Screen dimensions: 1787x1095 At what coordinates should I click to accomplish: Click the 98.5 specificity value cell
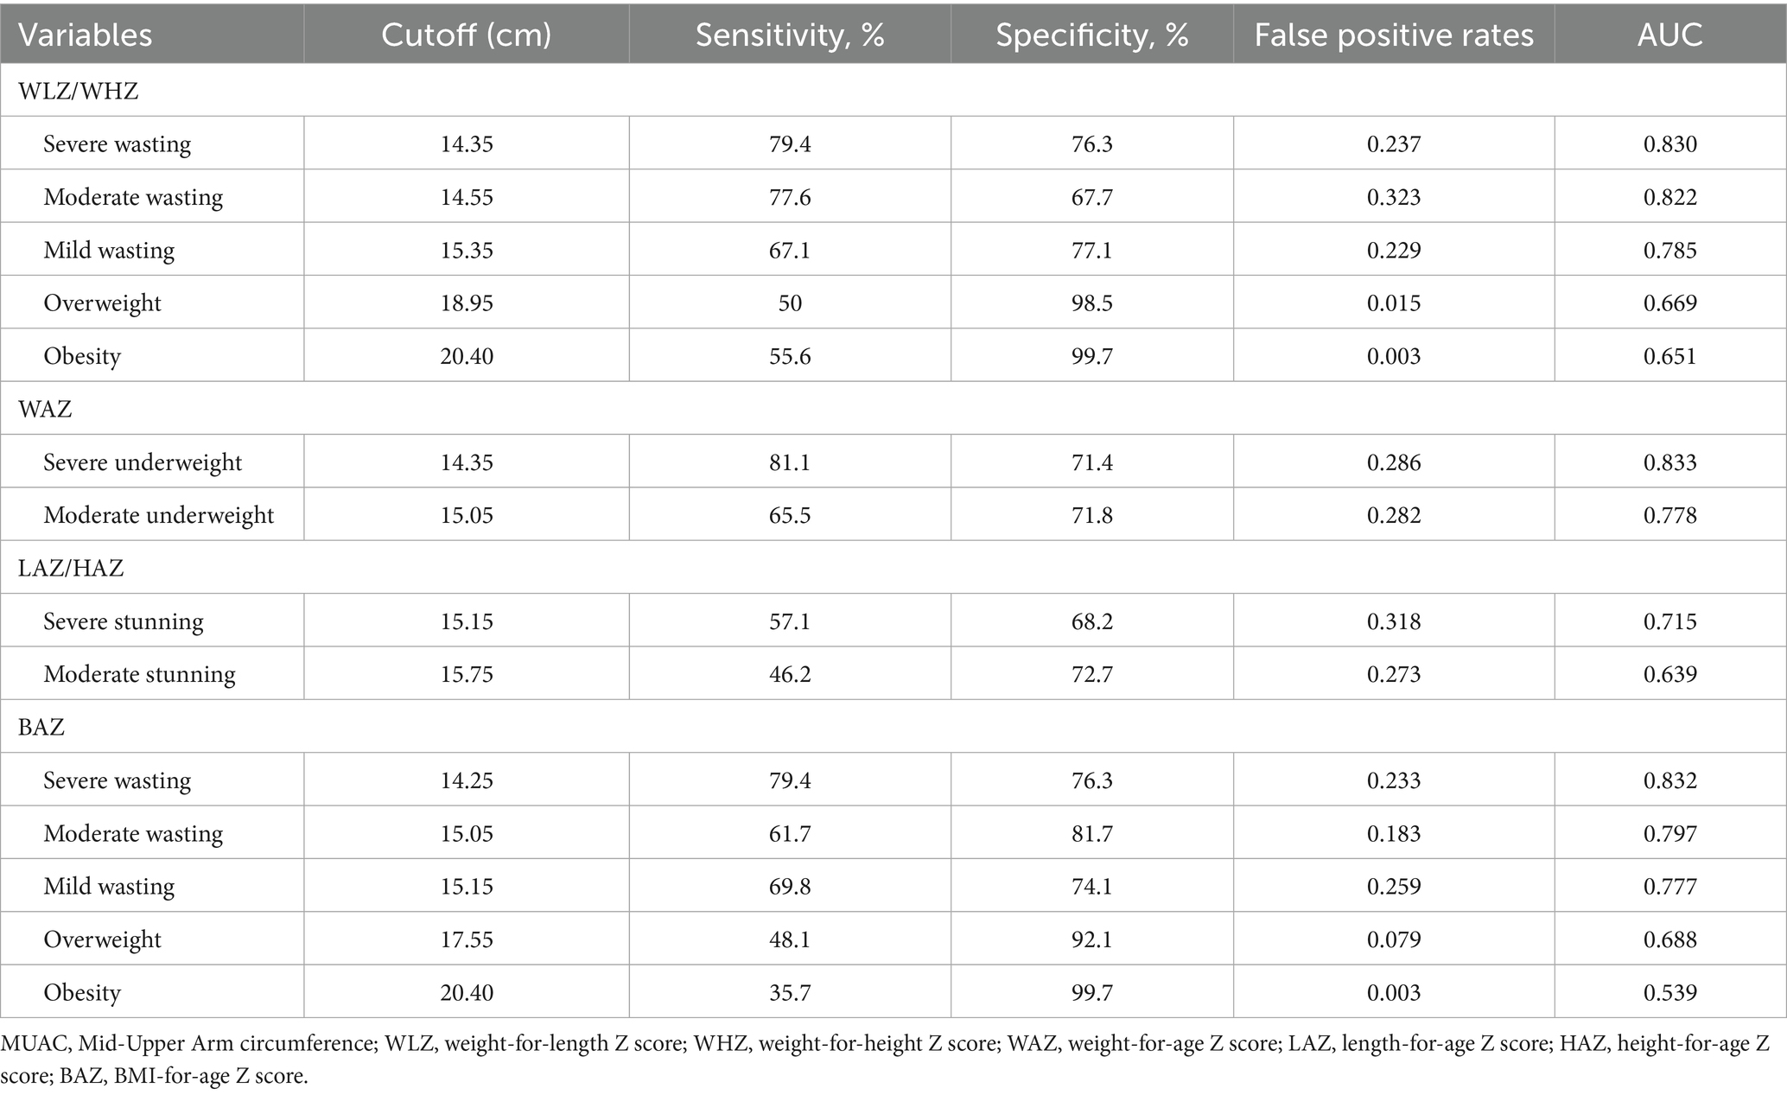click(1091, 303)
